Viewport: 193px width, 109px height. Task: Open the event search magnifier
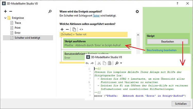(x=50, y=11)
